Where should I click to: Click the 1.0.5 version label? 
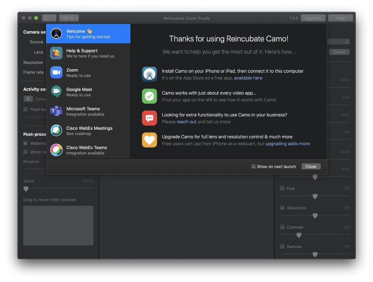[x=294, y=18]
